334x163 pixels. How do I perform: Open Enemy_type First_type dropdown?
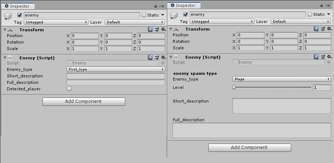coord(116,69)
